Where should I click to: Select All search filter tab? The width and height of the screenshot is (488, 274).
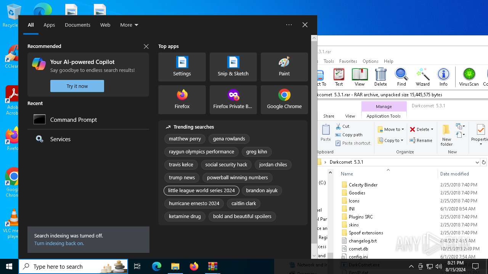31,25
